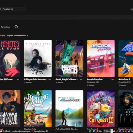Open the Steam tray icon
Viewport: 133px width, 133px height.
pyautogui.click(x=129, y=131)
